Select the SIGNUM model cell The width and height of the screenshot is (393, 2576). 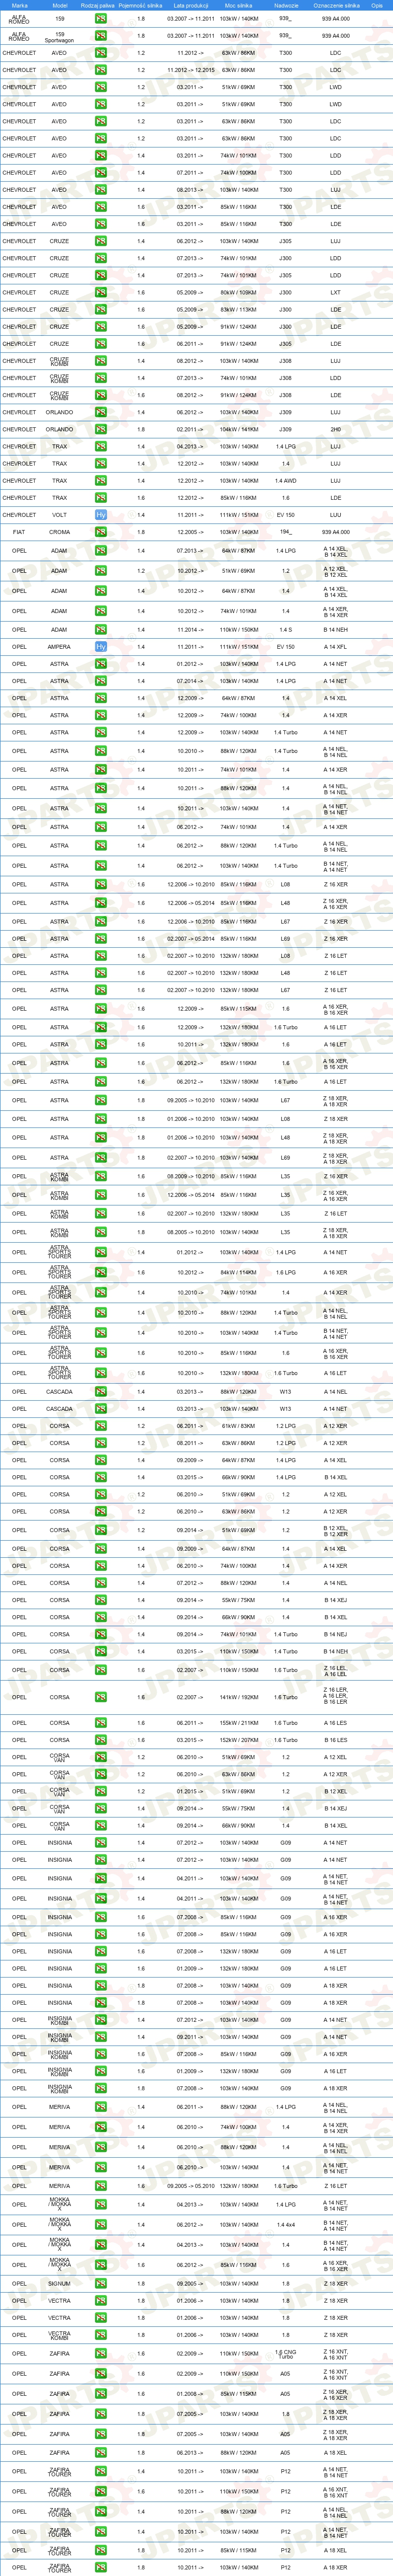click(x=60, y=2283)
